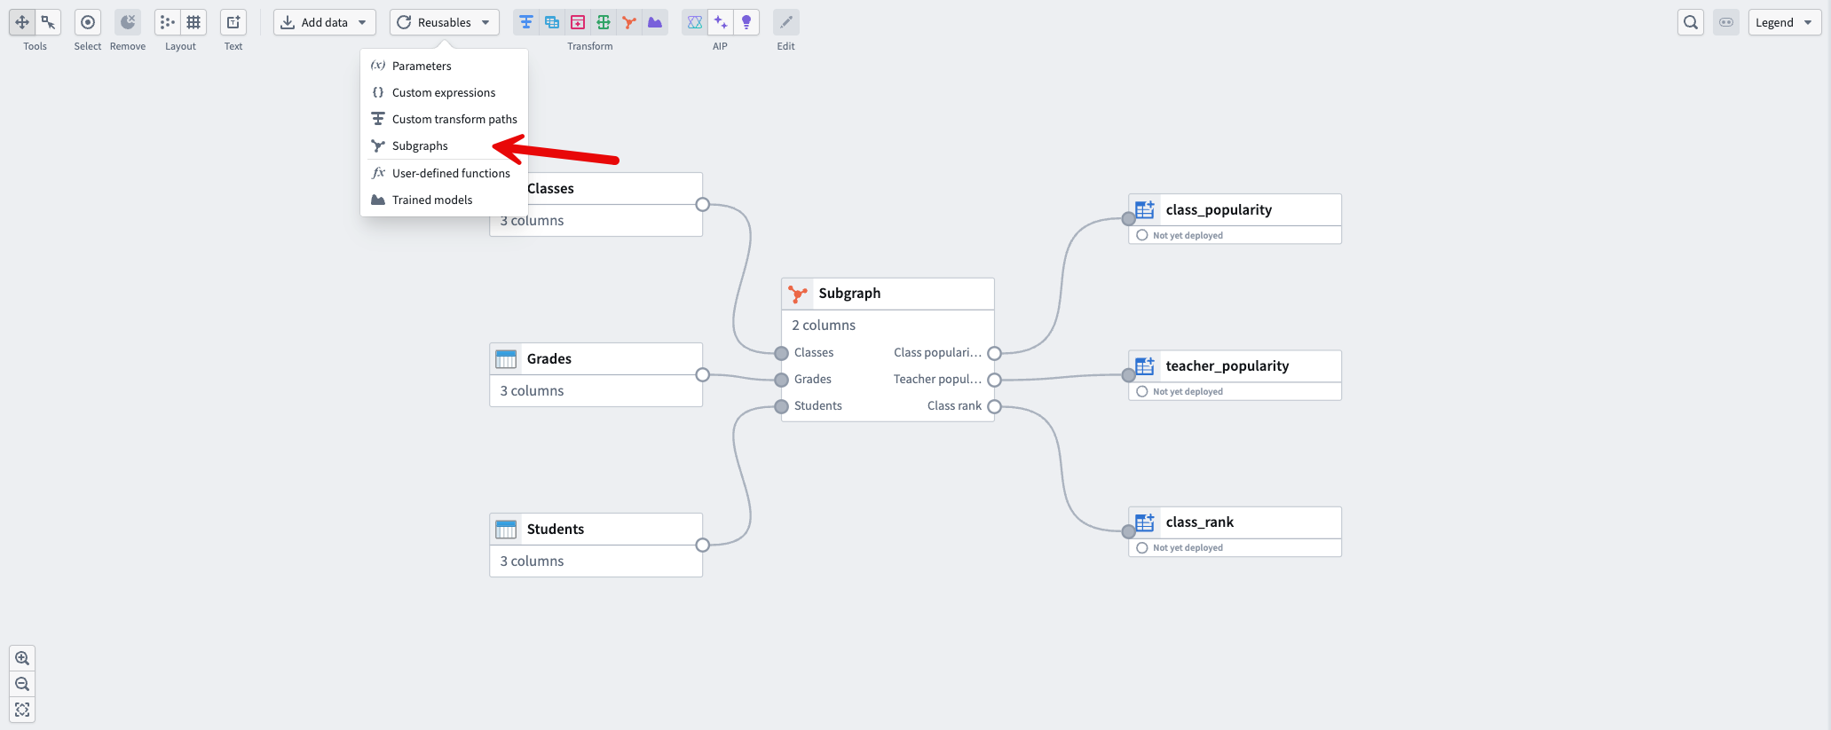The image size is (1831, 730).
Task: Click the Subgraph Students input port
Action: click(x=782, y=406)
